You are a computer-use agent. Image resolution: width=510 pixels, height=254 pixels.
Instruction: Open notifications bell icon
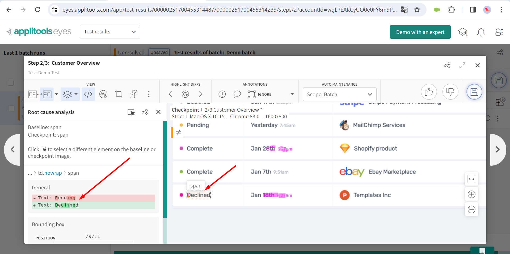(481, 32)
